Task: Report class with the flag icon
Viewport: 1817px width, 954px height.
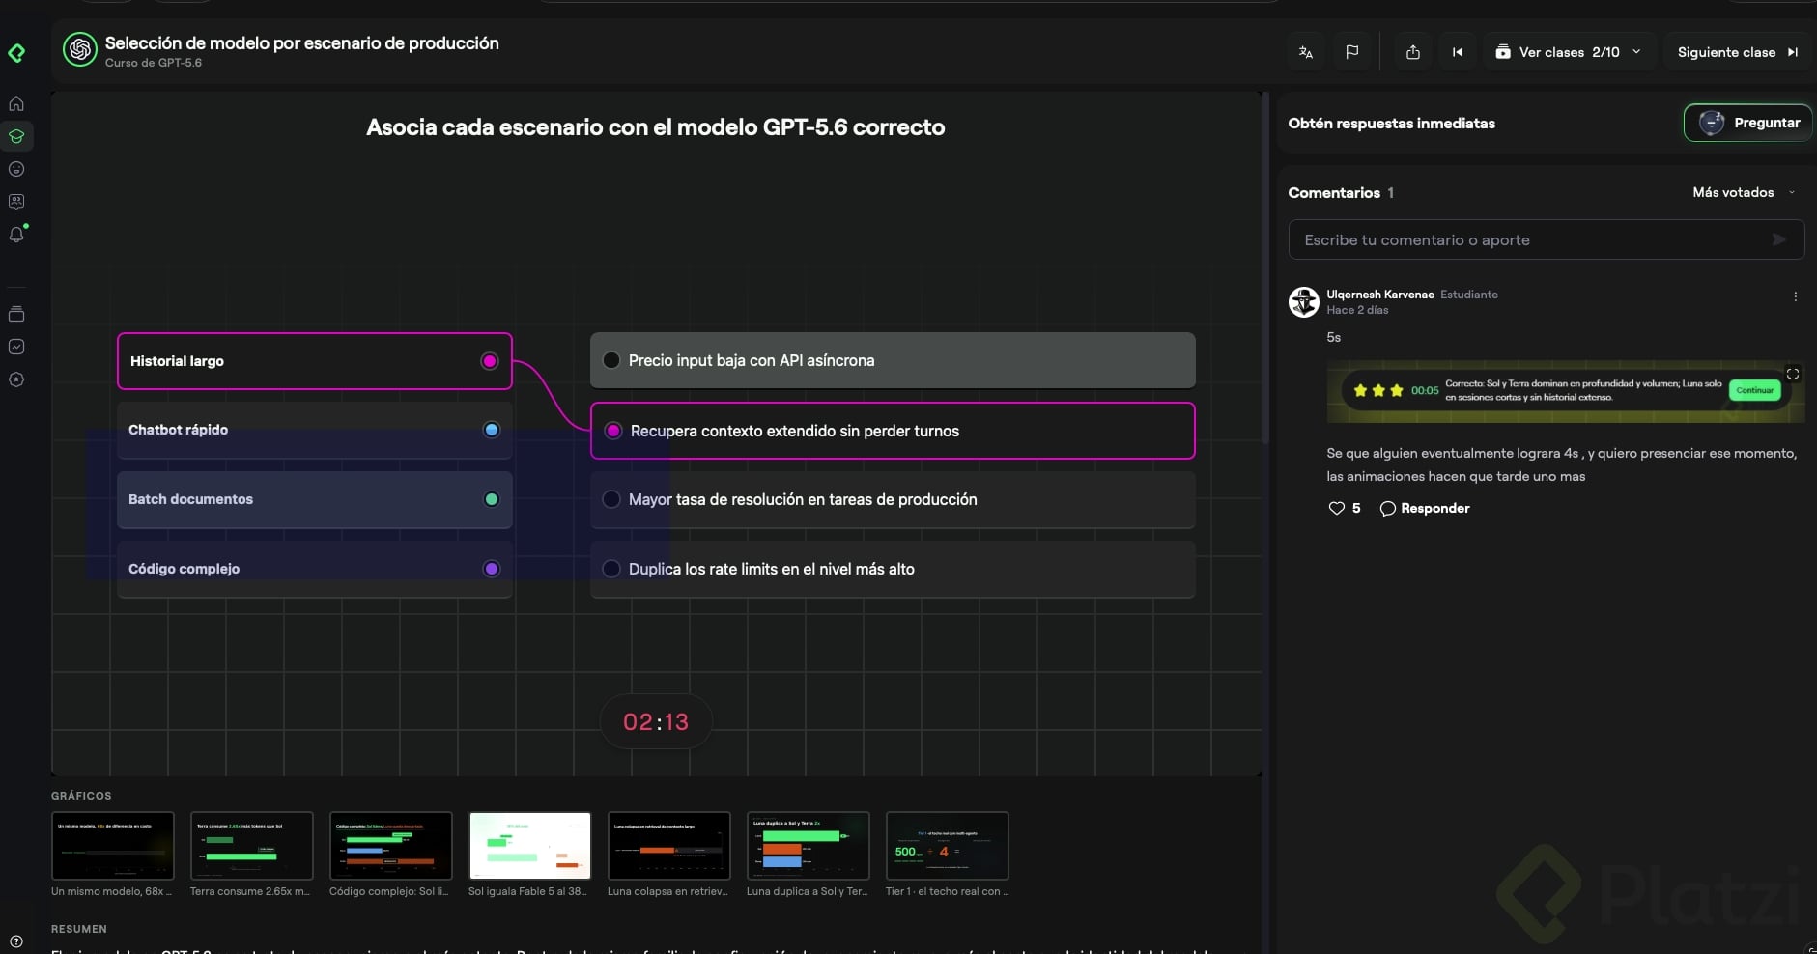Action: (x=1352, y=52)
